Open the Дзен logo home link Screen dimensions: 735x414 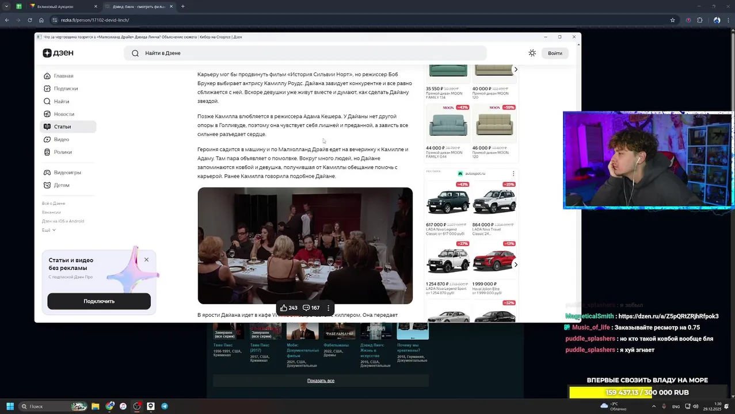click(x=58, y=53)
